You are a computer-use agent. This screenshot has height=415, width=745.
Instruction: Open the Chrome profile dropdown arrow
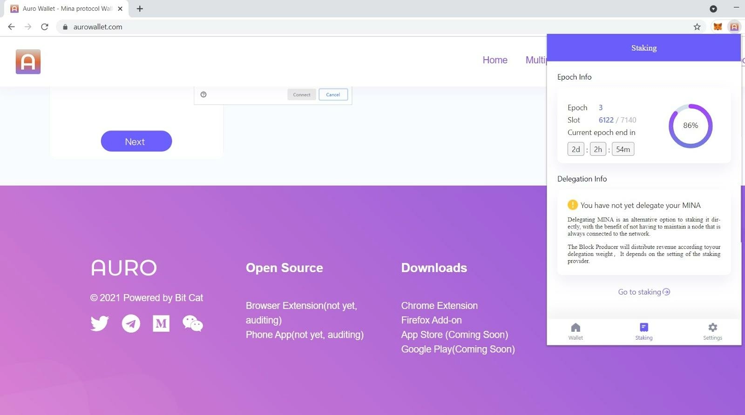tap(713, 8)
